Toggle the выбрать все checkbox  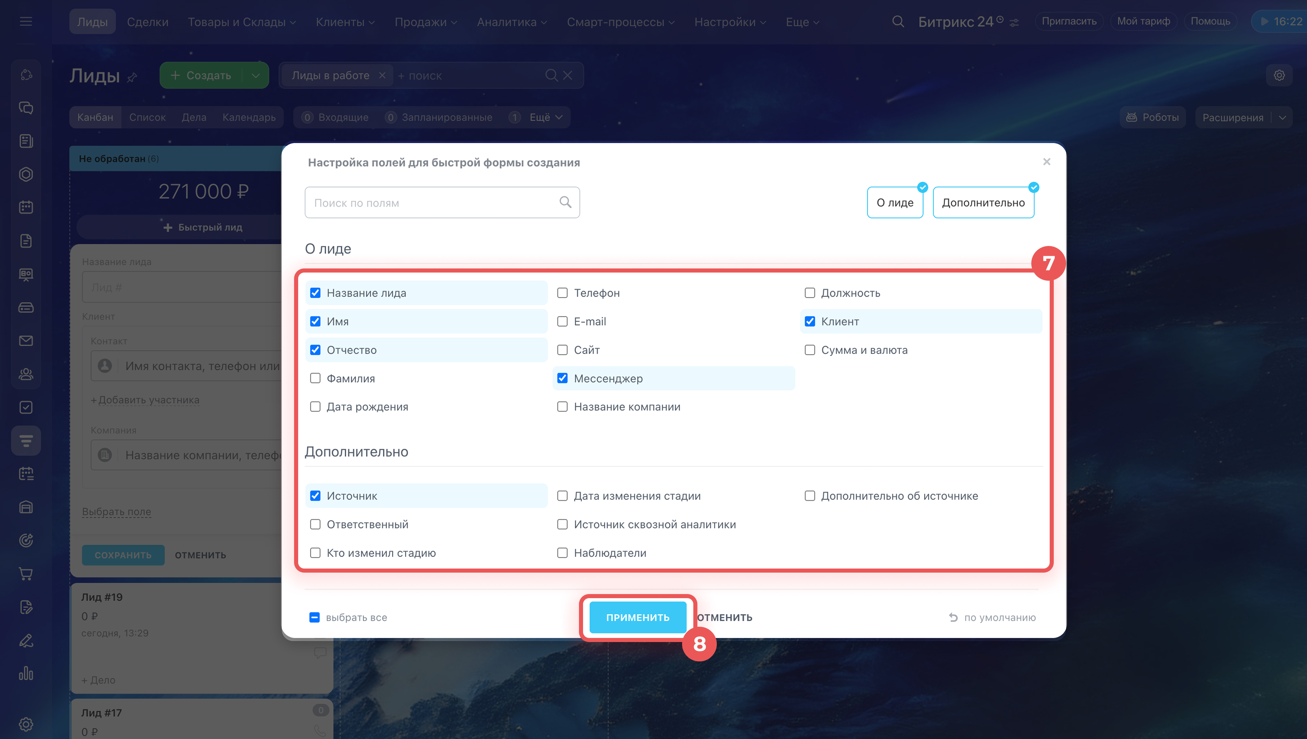(x=314, y=617)
